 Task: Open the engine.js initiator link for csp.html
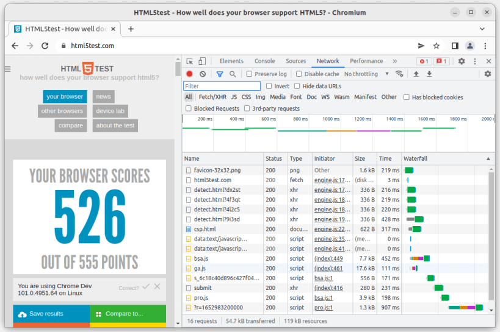point(332,229)
